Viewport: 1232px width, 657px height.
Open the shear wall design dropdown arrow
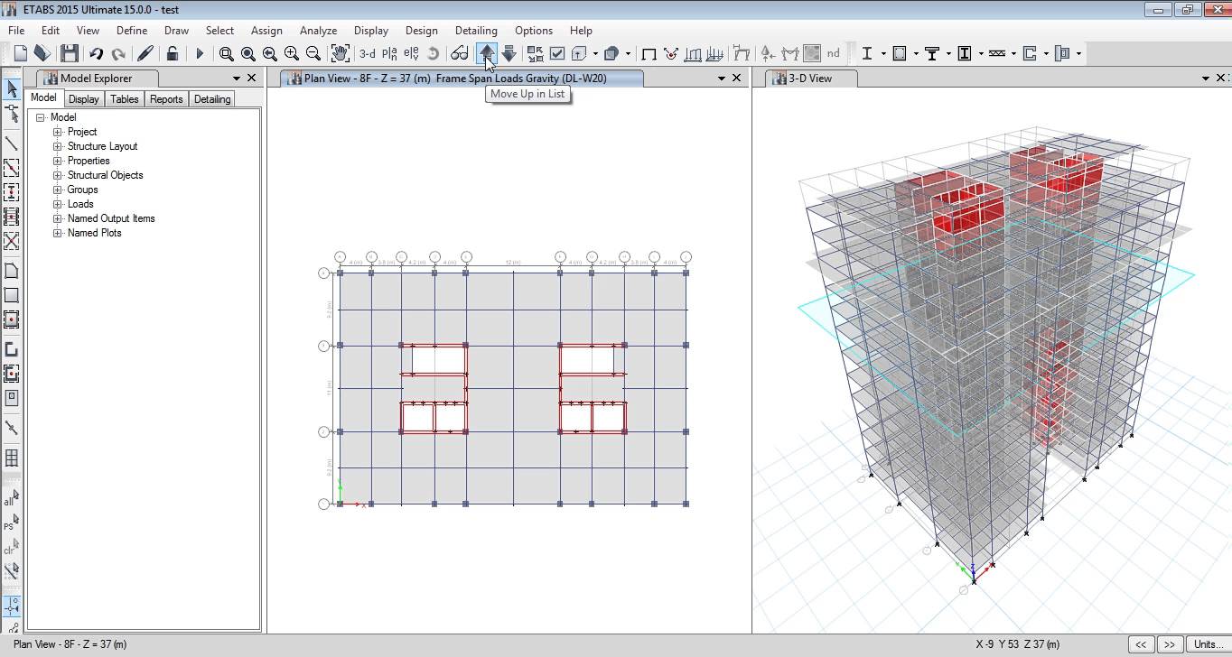pos(1046,54)
